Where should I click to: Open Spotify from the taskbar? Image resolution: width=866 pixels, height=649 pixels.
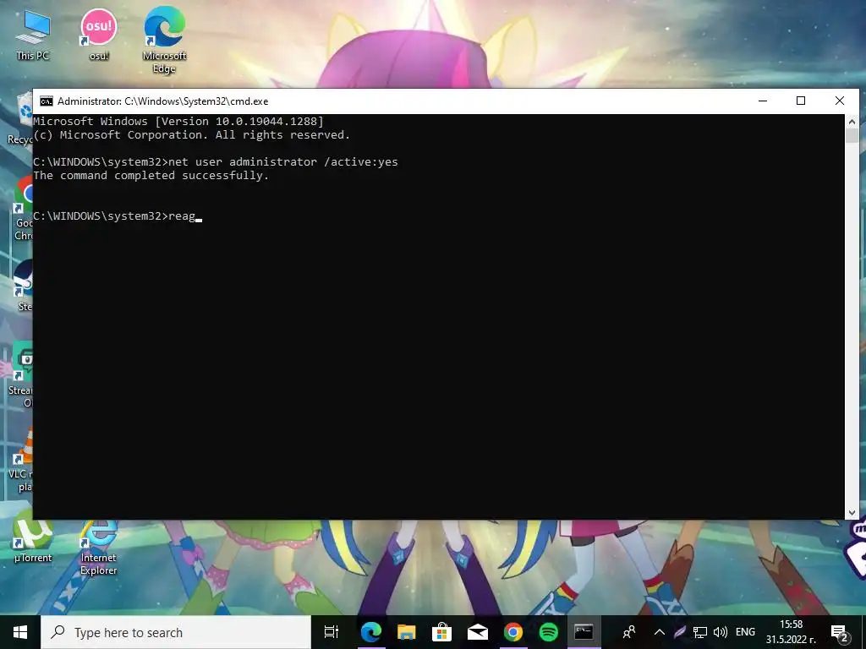(548, 632)
